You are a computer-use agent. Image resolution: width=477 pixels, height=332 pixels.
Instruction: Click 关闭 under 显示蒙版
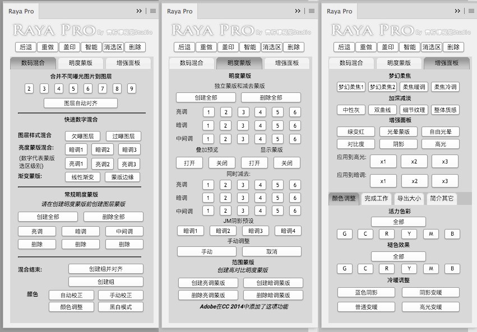287,163
